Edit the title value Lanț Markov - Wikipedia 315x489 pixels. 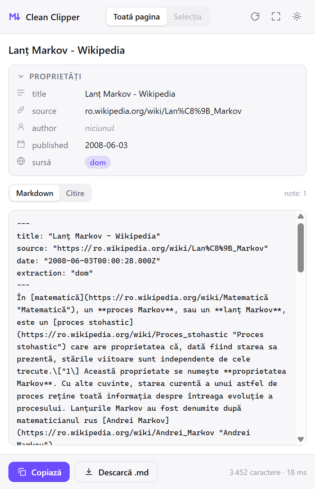(130, 94)
